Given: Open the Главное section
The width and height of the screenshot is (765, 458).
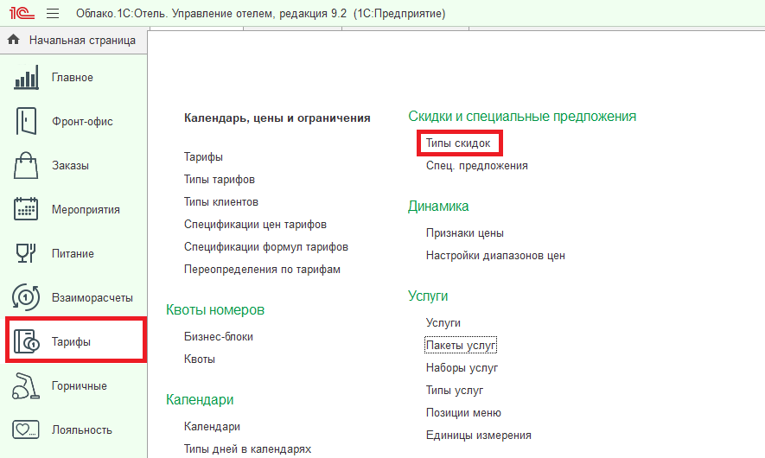Looking at the screenshot, I should 73,78.
